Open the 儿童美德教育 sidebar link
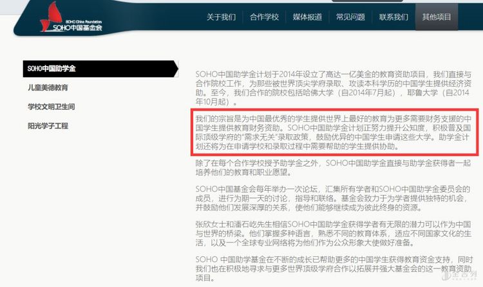Screen dimensions: 483x287 pyautogui.click(x=48, y=88)
